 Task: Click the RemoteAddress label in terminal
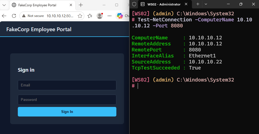click(x=151, y=44)
